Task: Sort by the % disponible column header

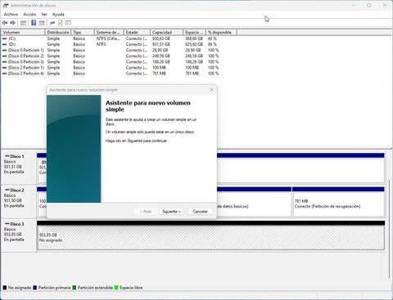Action: pyautogui.click(x=221, y=33)
